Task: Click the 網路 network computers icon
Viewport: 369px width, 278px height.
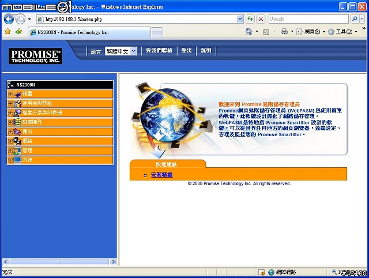Action: click(17, 141)
